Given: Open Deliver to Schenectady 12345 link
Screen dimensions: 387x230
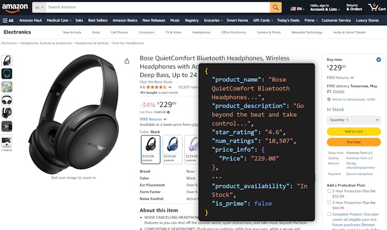Looking at the screenshot, I should click(353, 99).
